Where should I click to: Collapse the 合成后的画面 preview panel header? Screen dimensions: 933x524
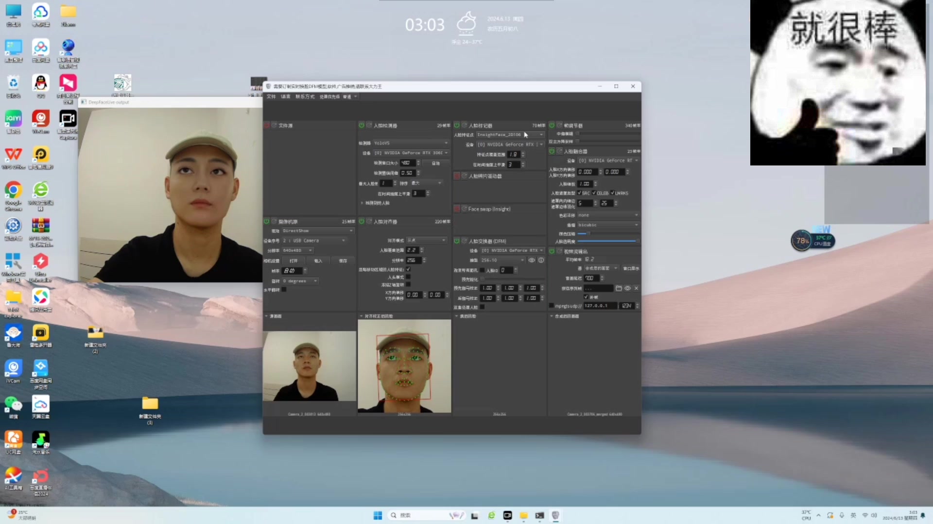coord(565,316)
